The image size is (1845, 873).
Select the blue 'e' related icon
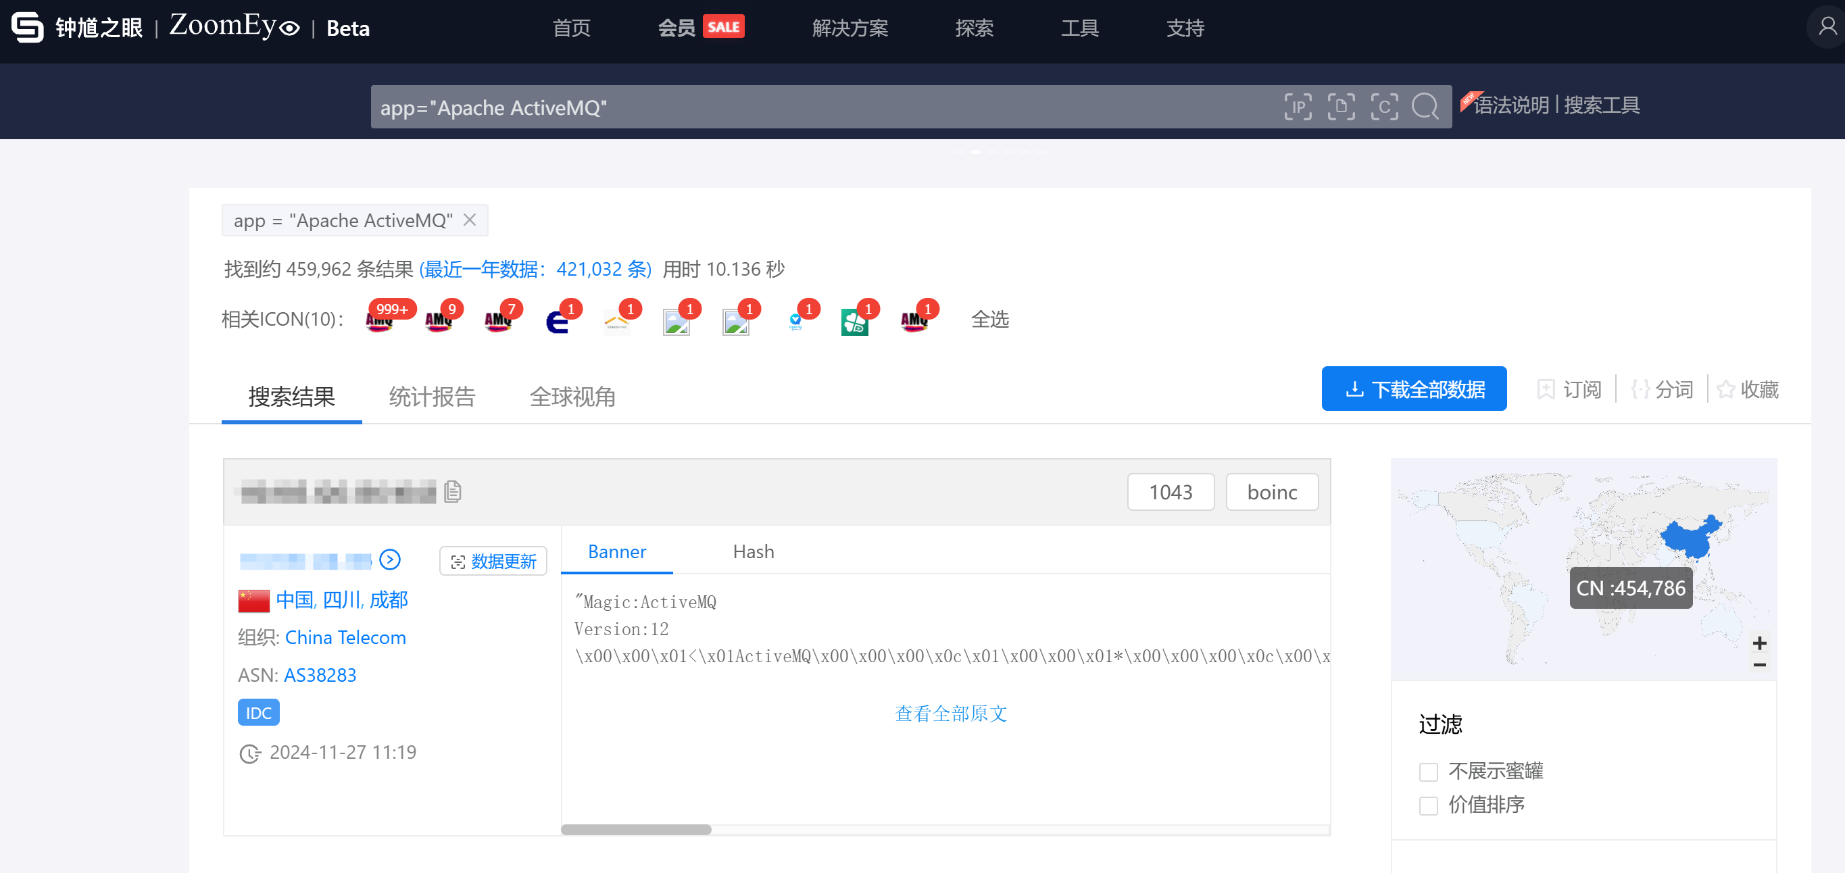coord(556,322)
